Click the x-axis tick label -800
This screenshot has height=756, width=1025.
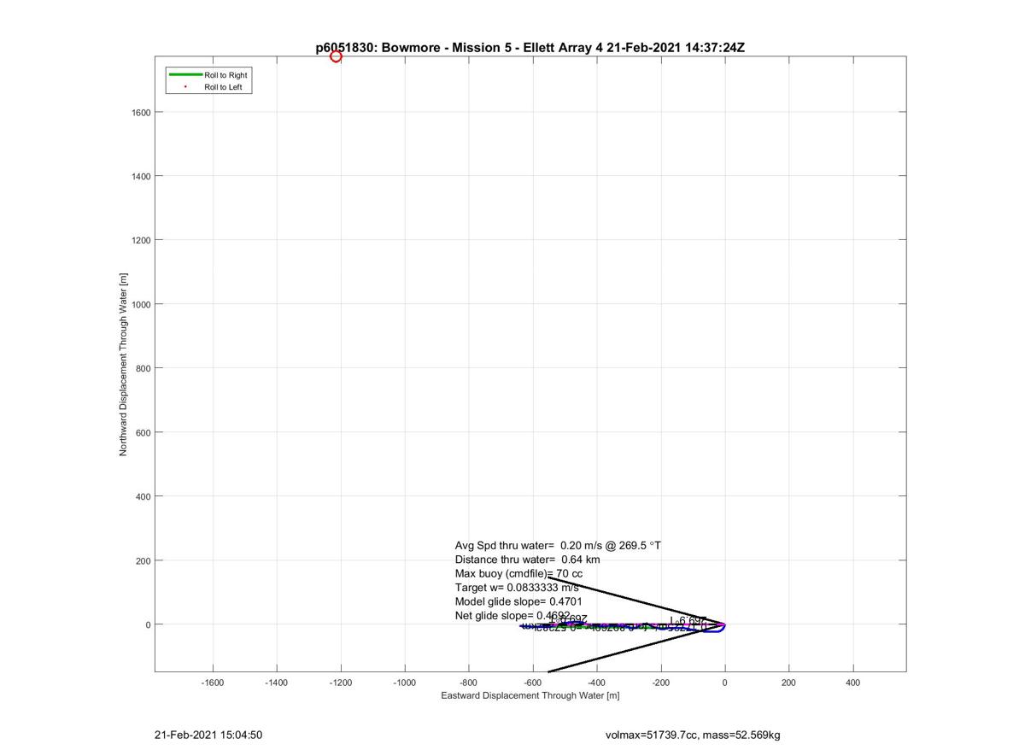[x=468, y=683]
